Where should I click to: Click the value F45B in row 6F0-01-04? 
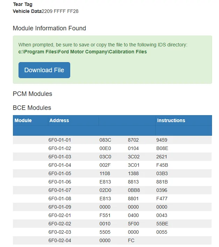pyautogui.click(x=162, y=165)
